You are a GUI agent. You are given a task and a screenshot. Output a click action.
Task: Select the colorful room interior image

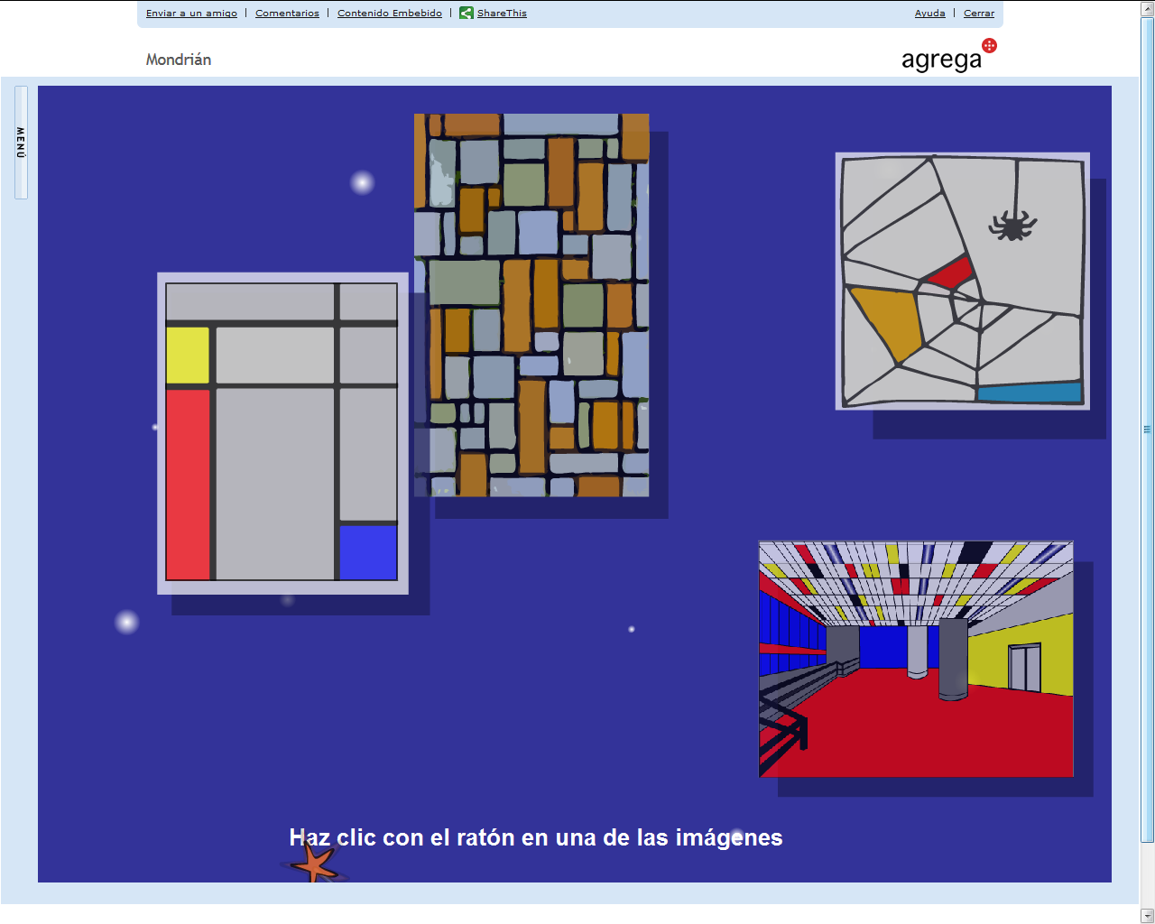(916, 659)
